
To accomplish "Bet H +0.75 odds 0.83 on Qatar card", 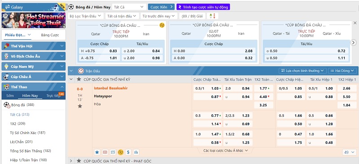I will click(x=99, y=51).
